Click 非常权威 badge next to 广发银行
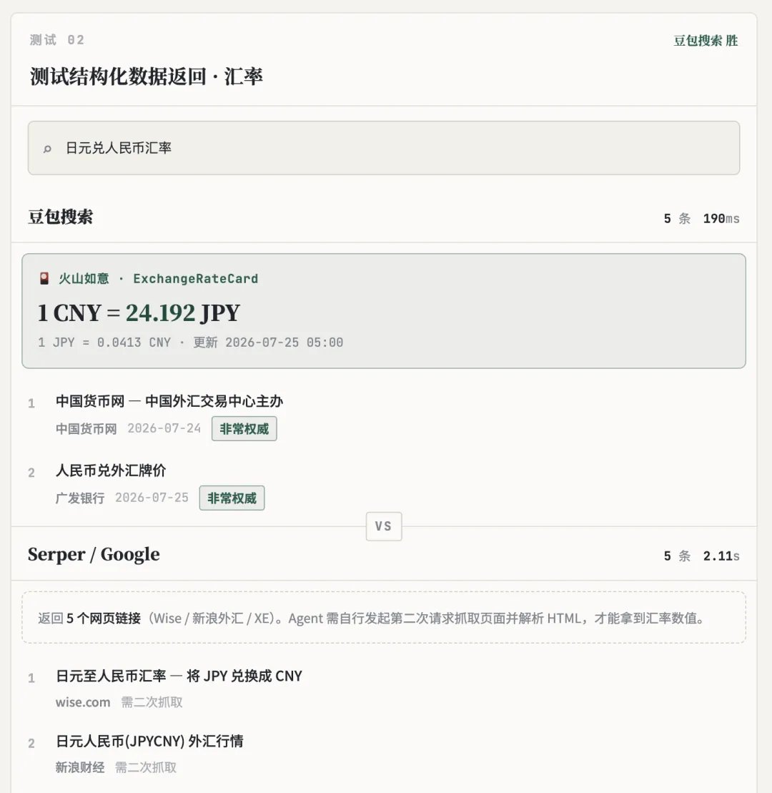Screen dimensions: 772x793 click(232, 498)
